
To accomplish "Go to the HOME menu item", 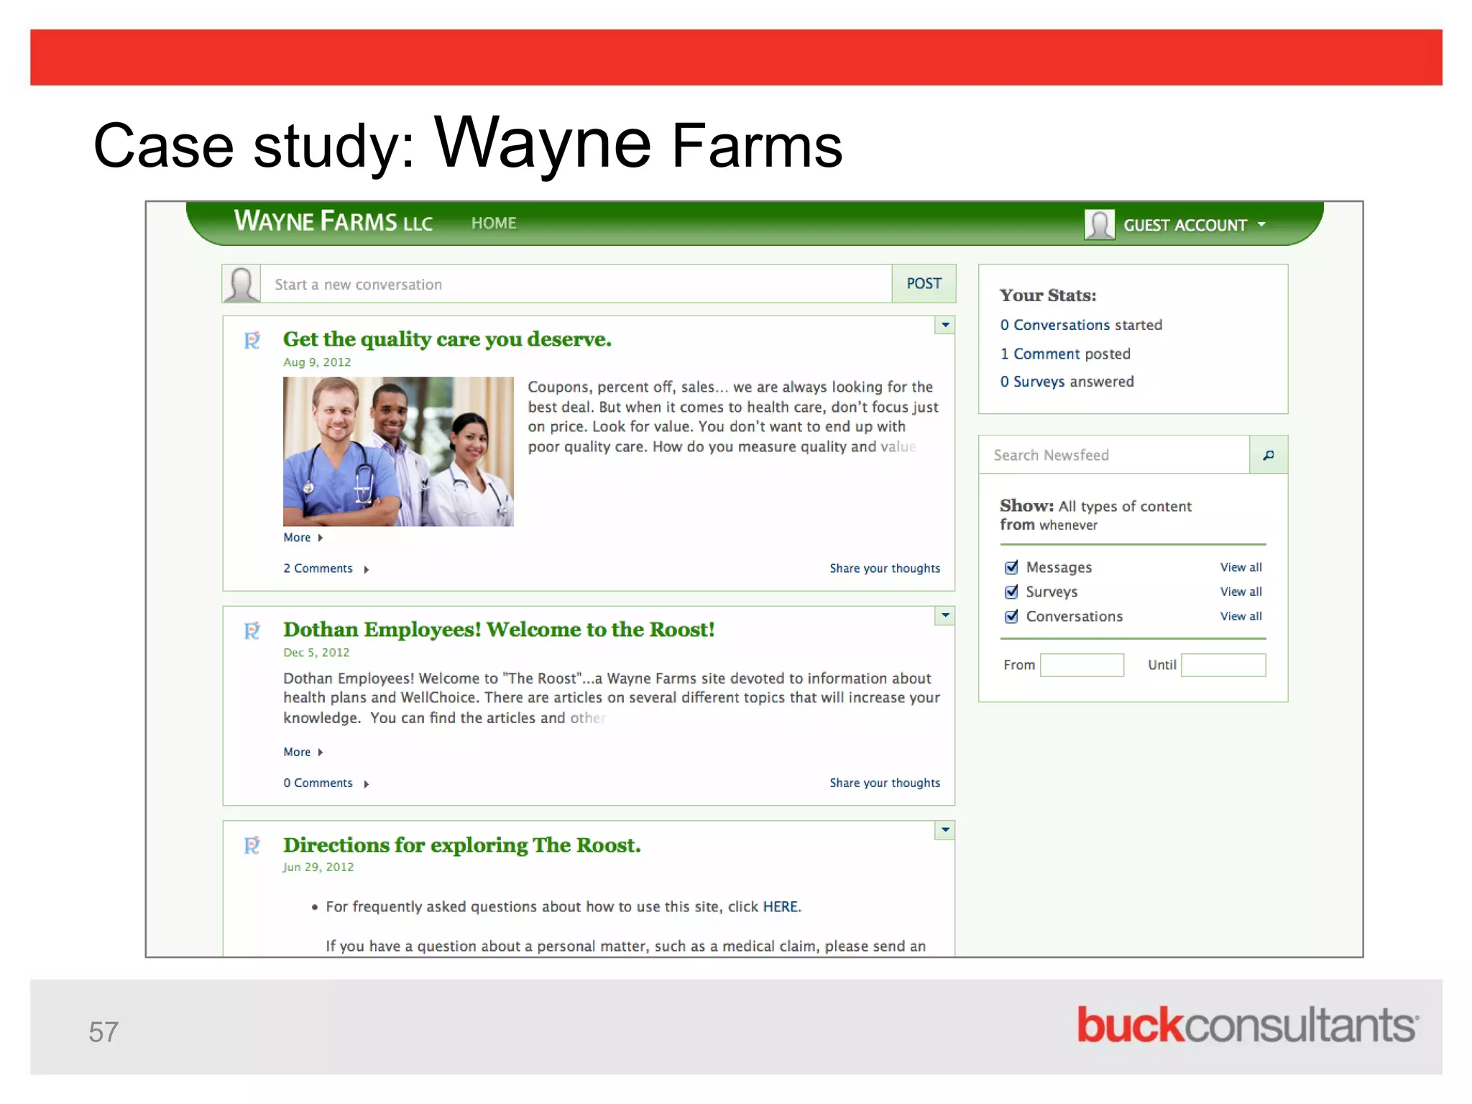I will tap(494, 224).
